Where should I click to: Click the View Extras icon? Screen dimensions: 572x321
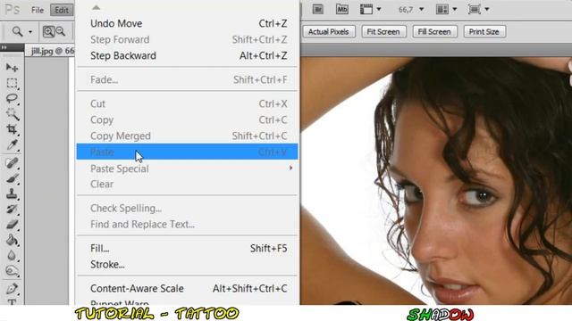[x=366, y=10]
